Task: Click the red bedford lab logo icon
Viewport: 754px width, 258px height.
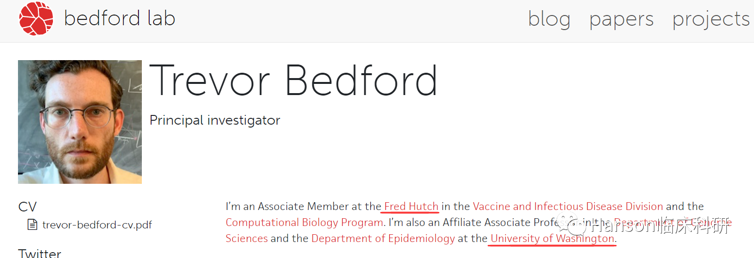Action: click(36, 19)
